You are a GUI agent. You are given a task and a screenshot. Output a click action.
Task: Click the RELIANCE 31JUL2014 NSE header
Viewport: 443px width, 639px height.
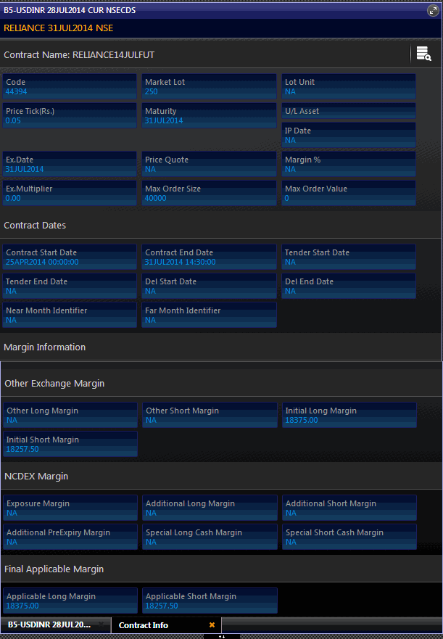[x=58, y=28]
